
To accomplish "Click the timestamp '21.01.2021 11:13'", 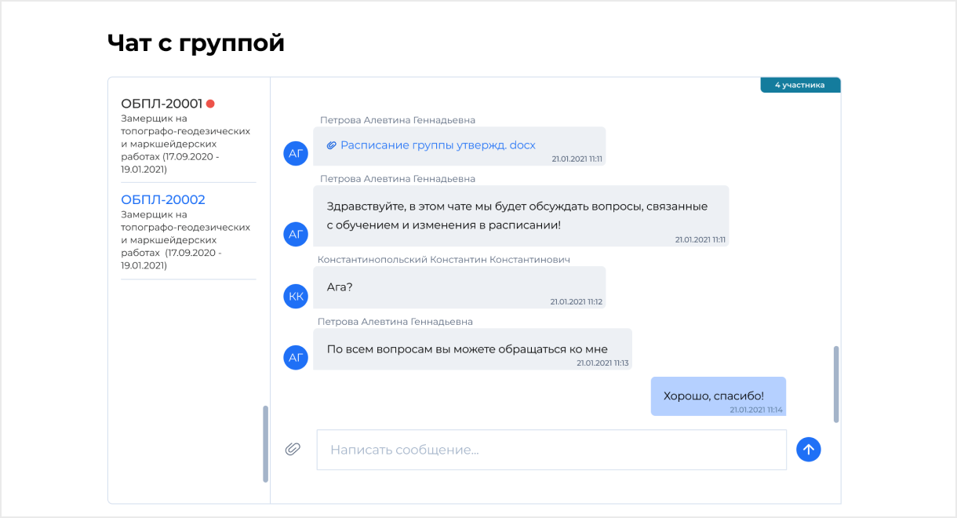I will coord(603,363).
